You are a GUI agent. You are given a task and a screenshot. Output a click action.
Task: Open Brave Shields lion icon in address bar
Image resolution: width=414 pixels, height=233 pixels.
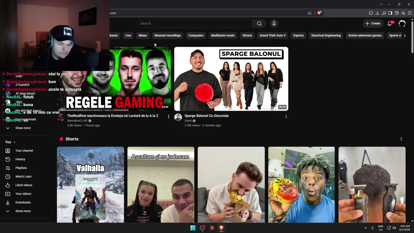[319, 13]
